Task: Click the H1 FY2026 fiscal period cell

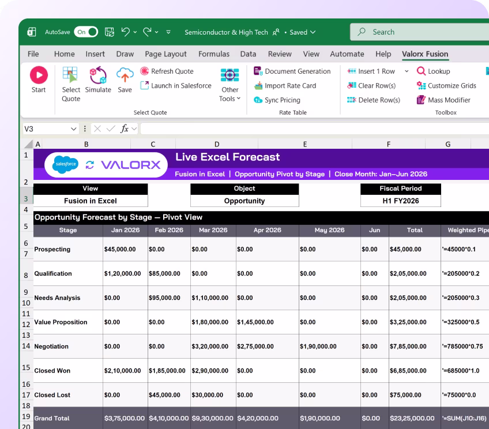Action: pos(400,201)
